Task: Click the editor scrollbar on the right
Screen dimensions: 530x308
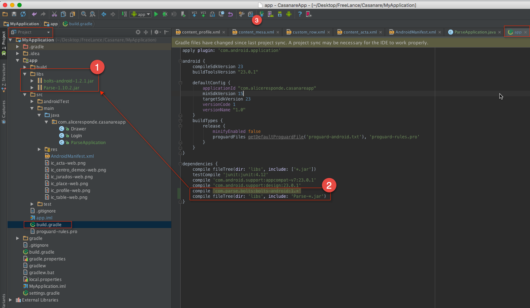Action: (x=527, y=132)
